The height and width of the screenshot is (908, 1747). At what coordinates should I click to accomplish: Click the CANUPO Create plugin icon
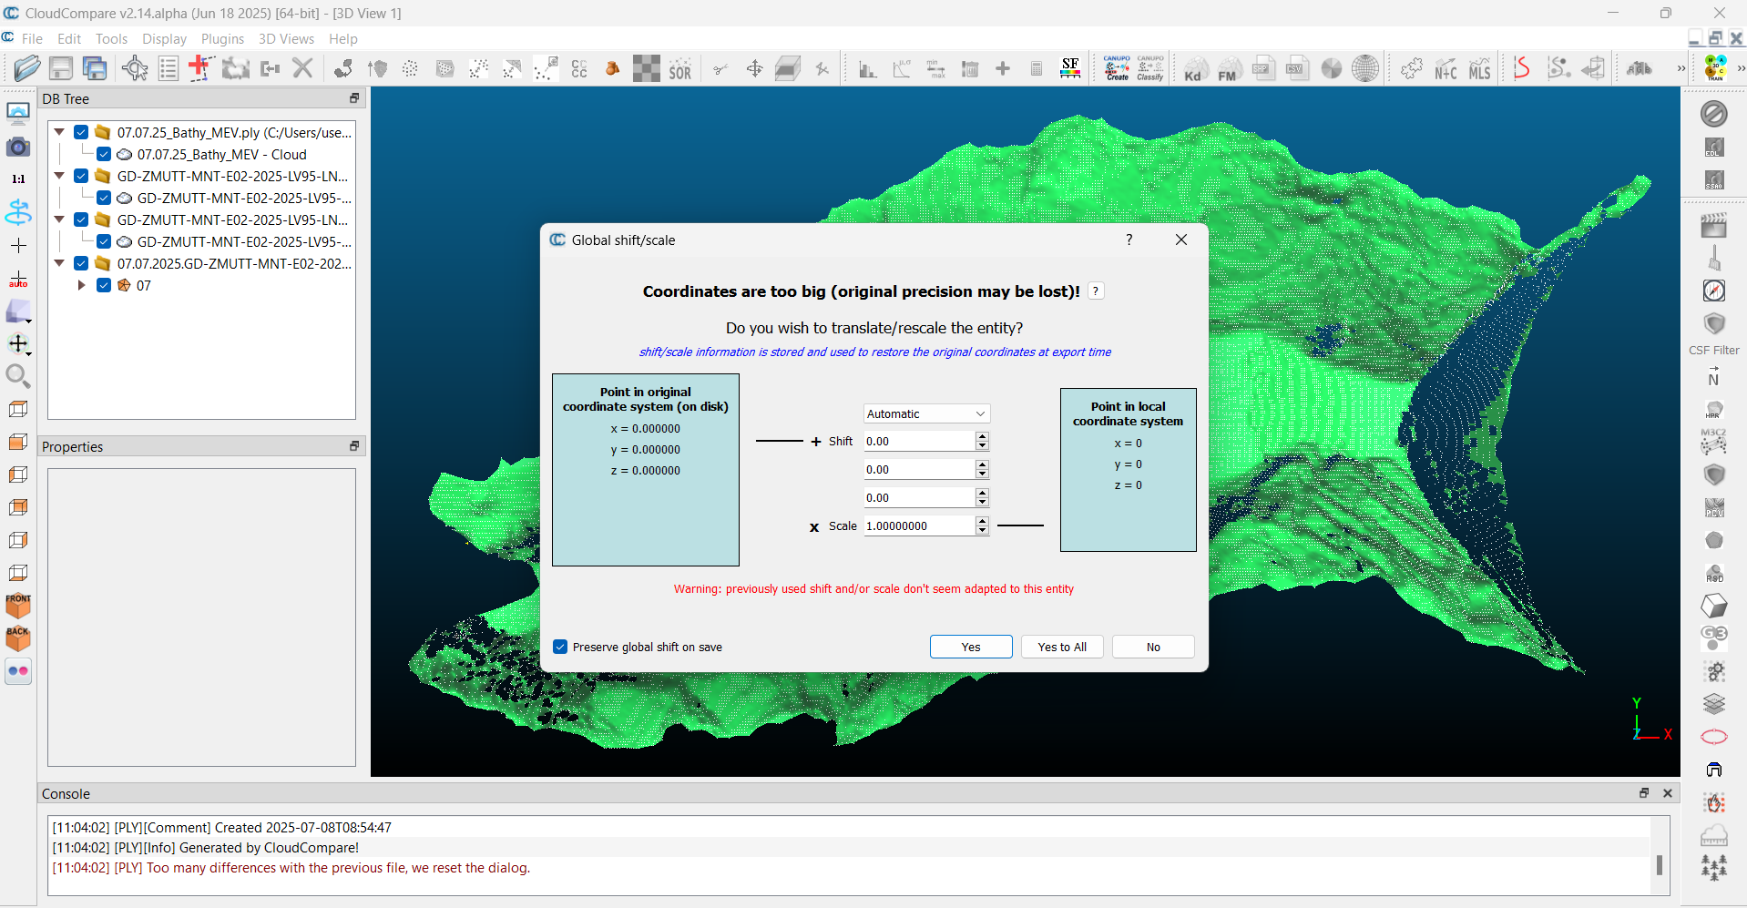[1117, 68]
